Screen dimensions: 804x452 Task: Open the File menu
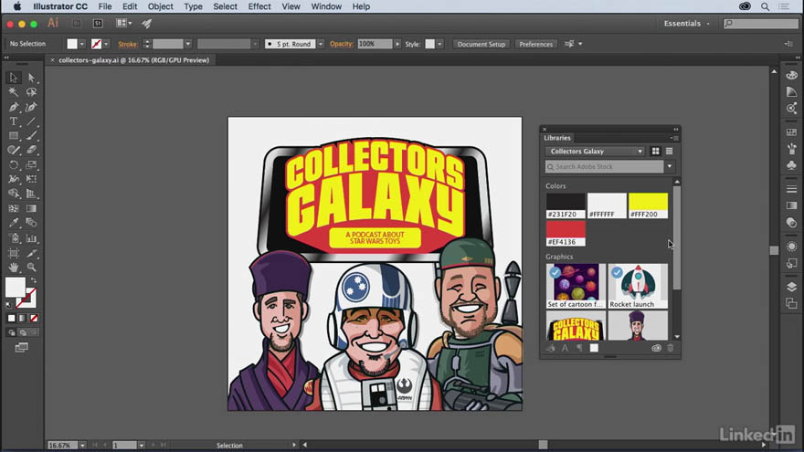click(104, 6)
